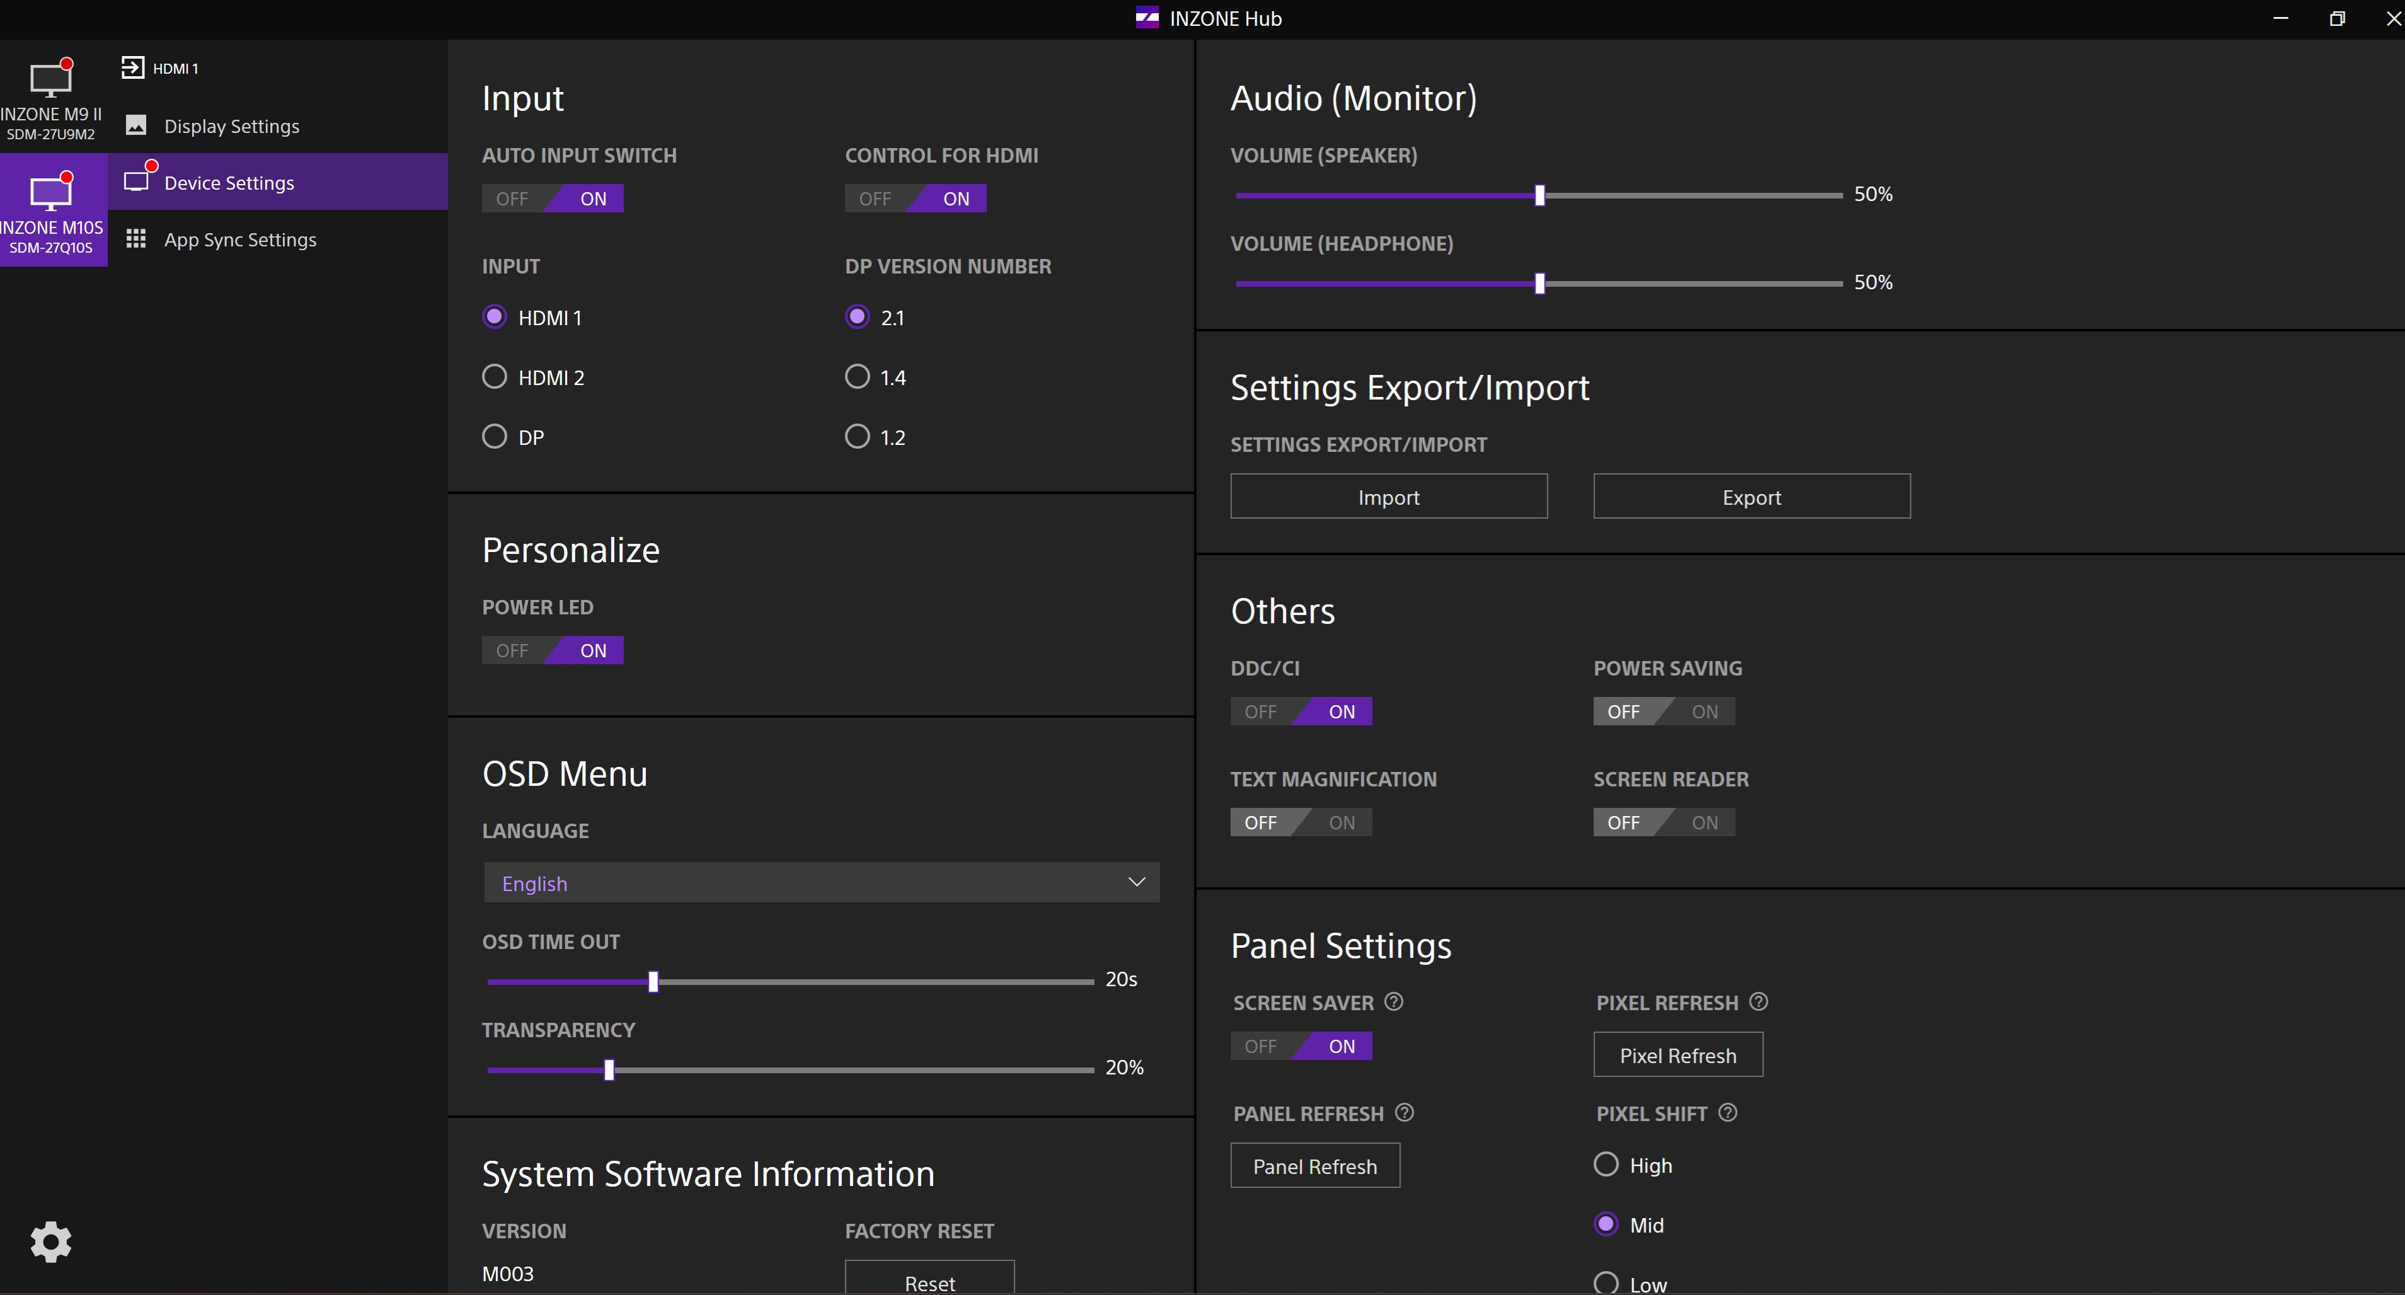Open the OSD Language dropdown
This screenshot has height=1295, width=2405.
pyautogui.click(x=822, y=882)
